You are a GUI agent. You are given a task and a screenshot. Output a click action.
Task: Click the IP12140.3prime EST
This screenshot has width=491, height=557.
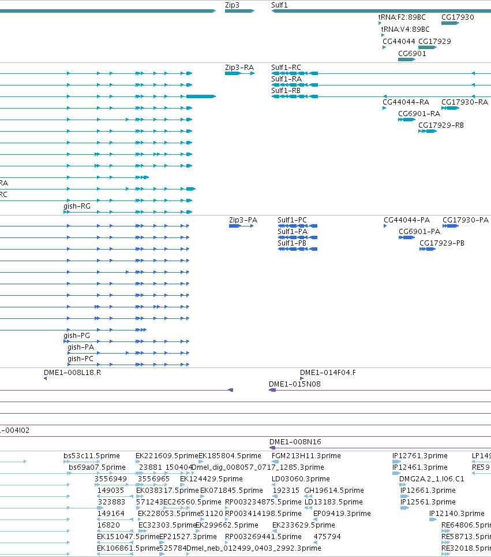click(x=433, y=519)
